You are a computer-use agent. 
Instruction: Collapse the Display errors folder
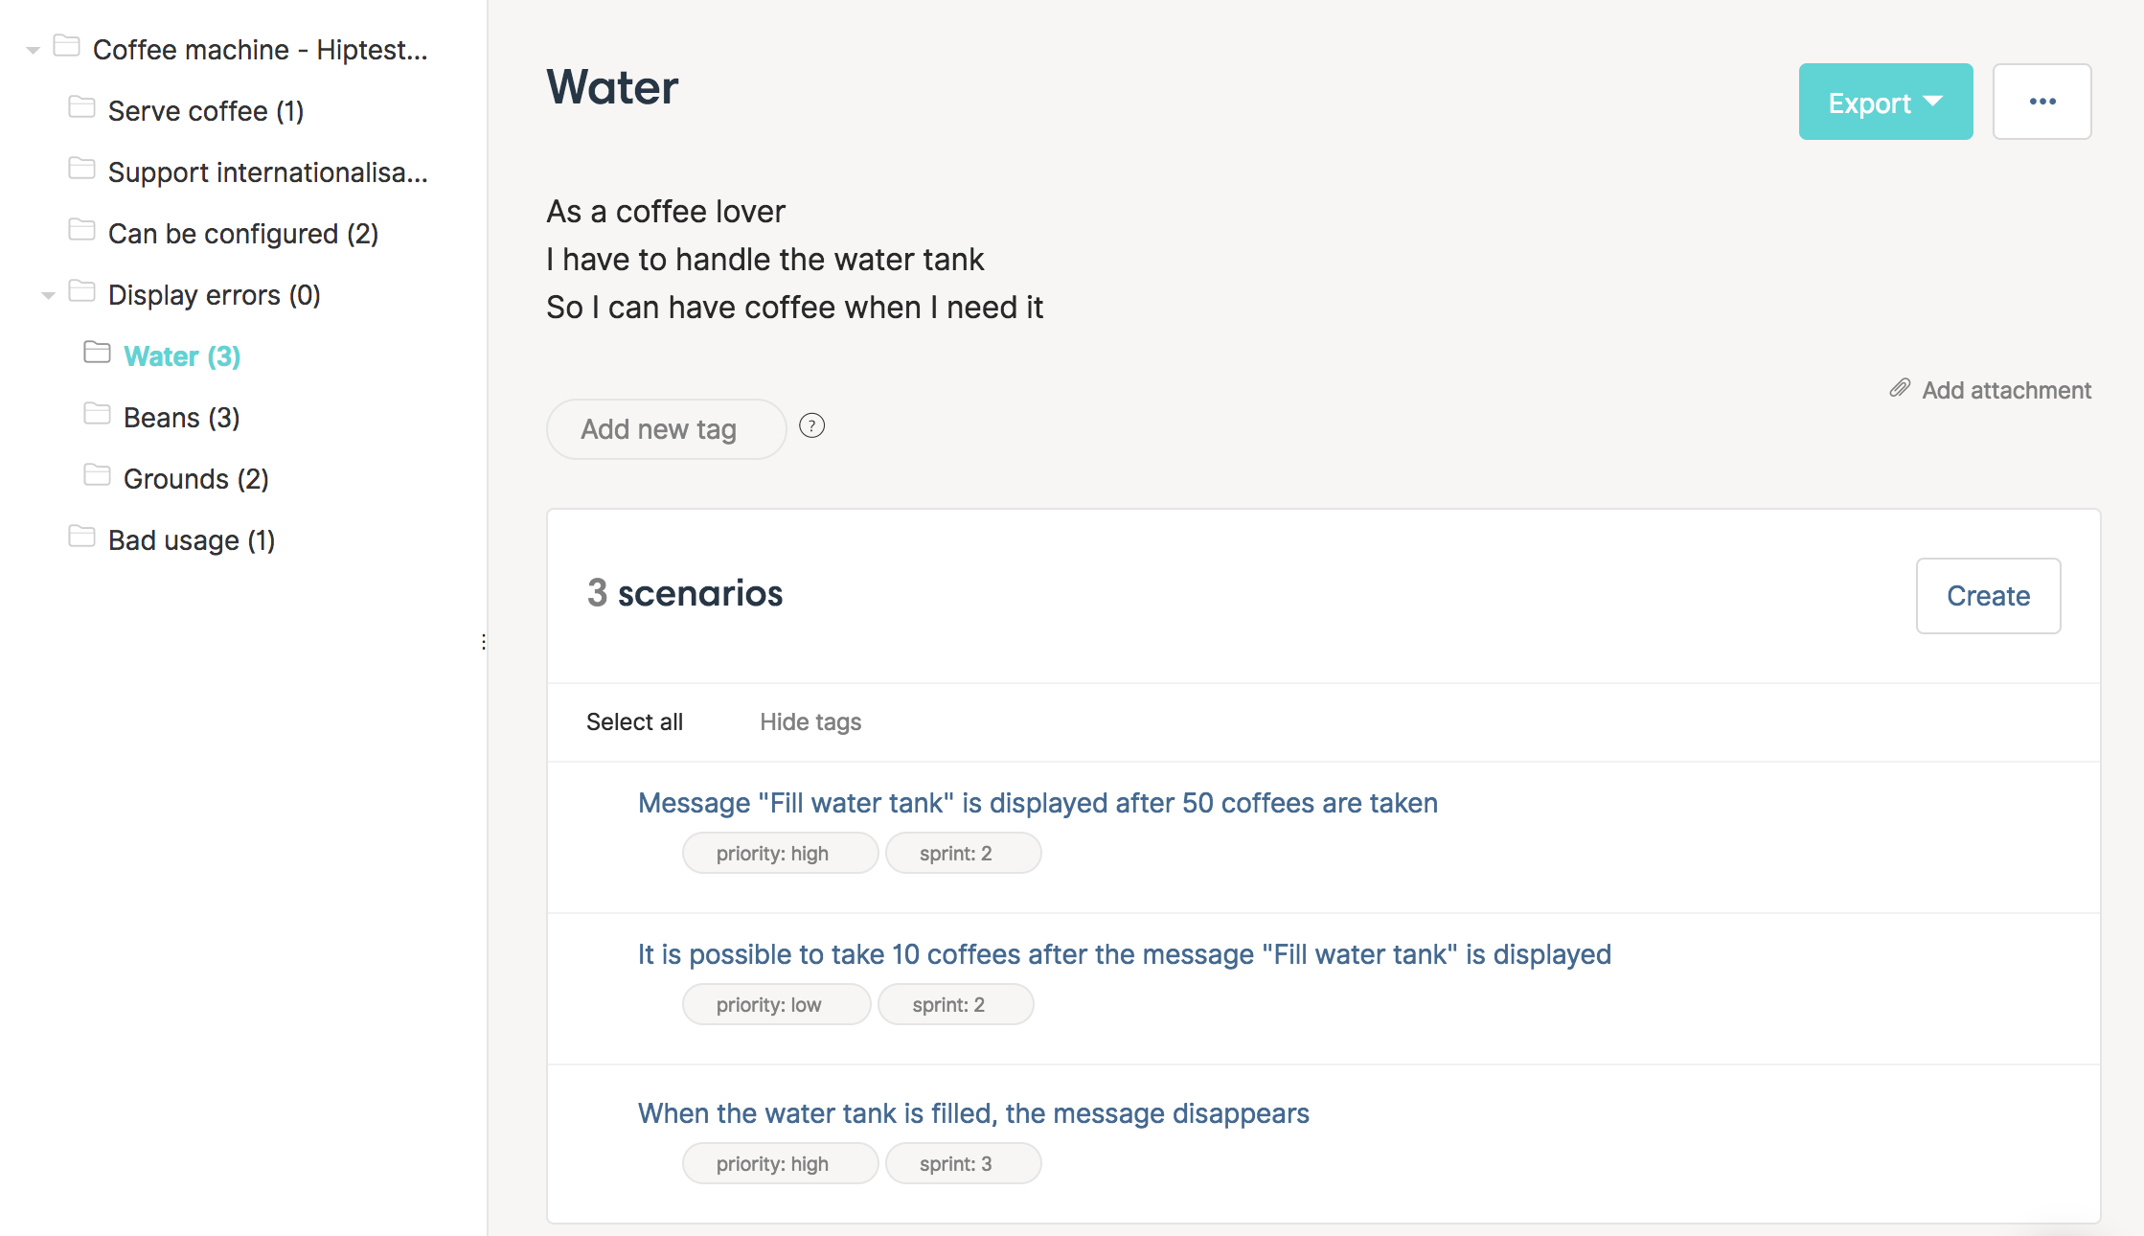click(x=48, y=295)
